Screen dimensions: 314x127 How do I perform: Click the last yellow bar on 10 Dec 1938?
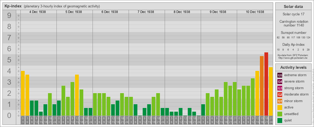tap(271, 92)
